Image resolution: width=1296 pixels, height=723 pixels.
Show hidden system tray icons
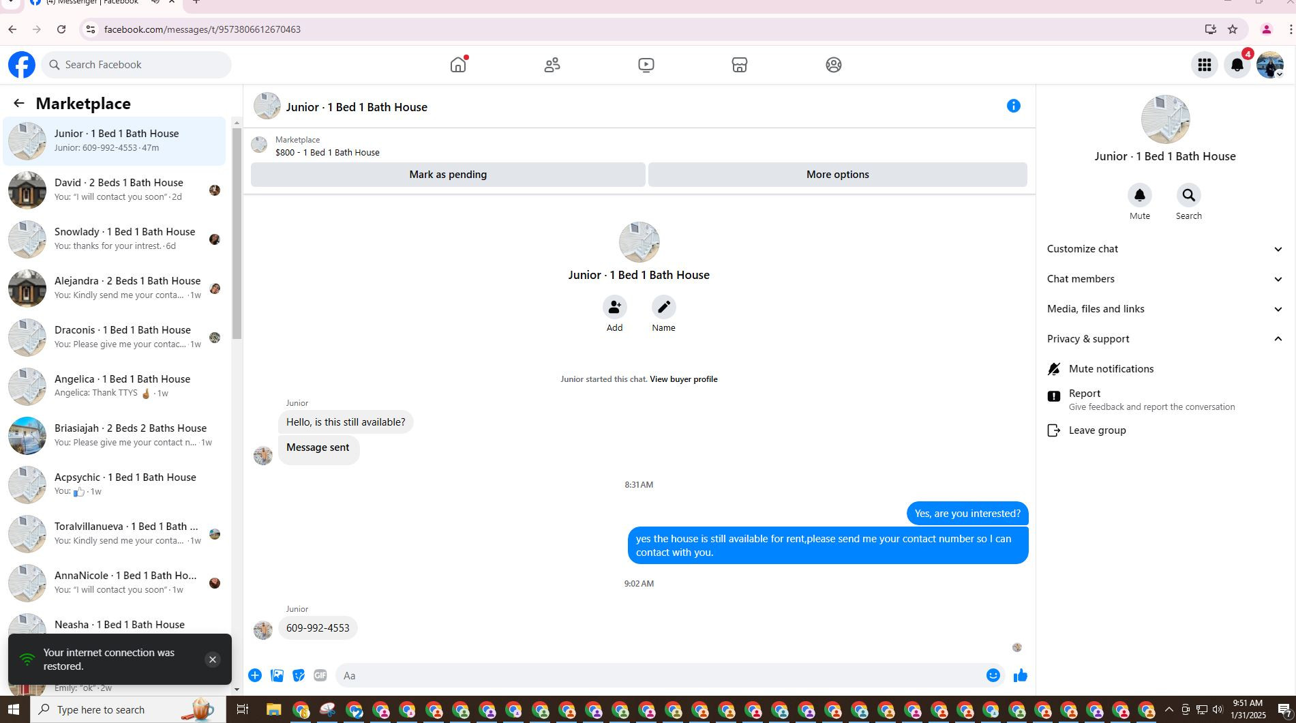[1169, 709]
